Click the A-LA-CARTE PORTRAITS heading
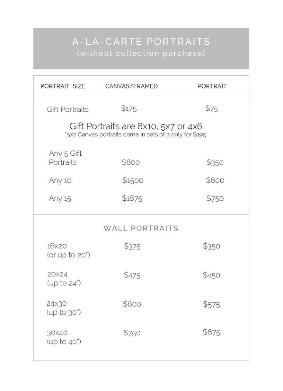The height and width of the screenshot is (391, 283). 141,41
